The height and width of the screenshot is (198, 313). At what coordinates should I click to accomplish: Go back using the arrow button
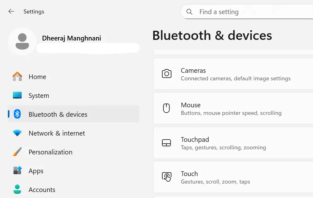(11, 11)
